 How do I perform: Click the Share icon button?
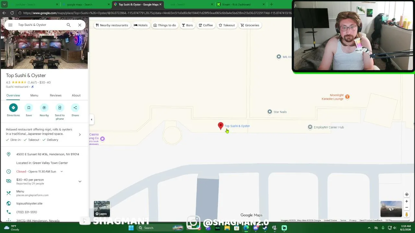click(75, 108)
